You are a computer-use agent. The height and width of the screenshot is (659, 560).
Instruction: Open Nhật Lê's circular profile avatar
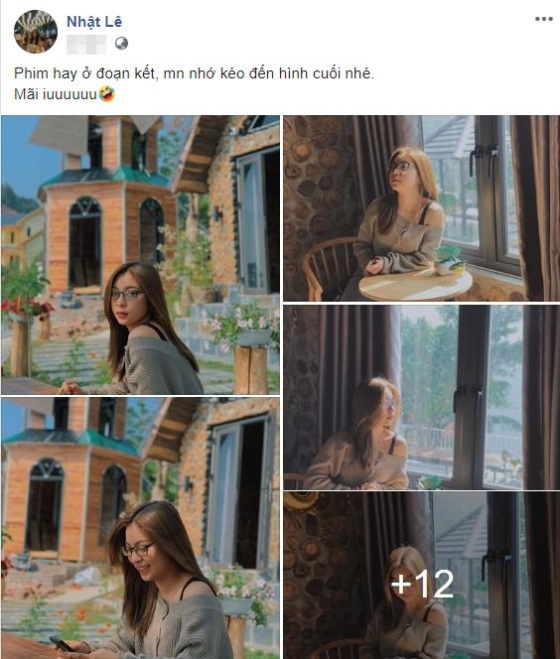[x=36, y=32]
